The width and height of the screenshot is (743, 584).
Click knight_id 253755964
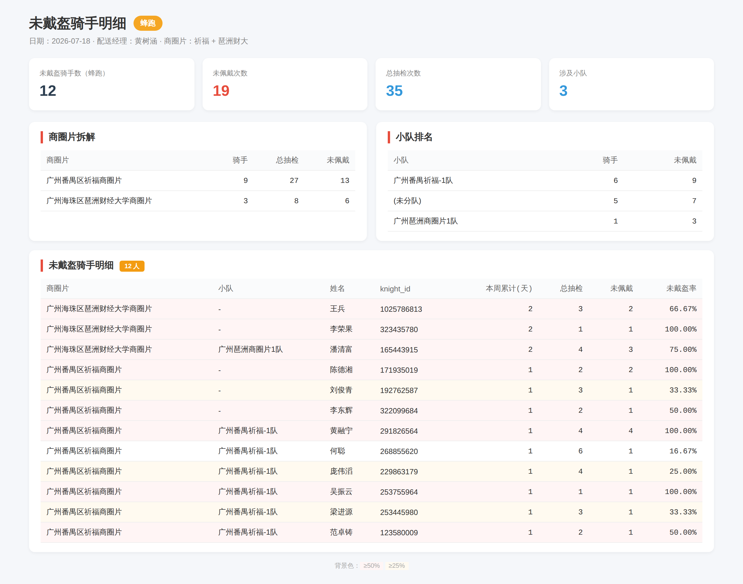(x=399, y=492)
